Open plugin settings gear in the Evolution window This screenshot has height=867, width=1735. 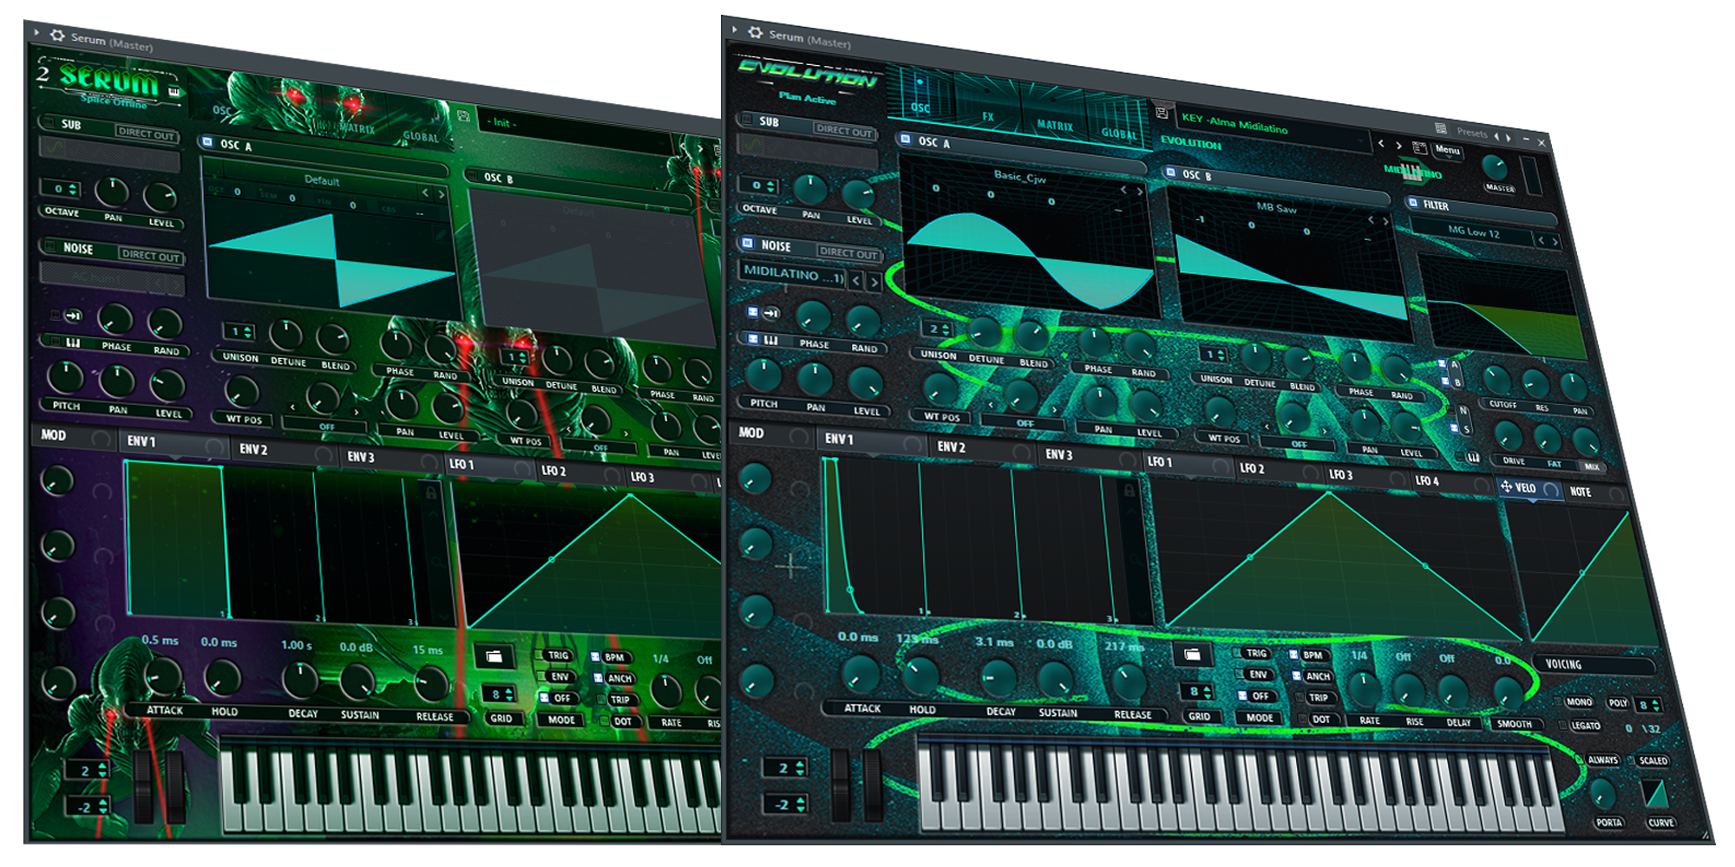pos(756,33)
